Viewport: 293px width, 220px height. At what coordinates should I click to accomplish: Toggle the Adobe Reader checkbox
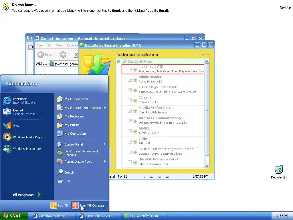click(x=130, y=80)
